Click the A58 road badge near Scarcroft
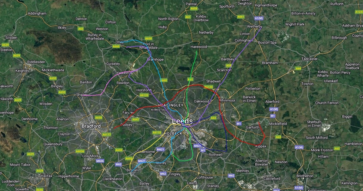This screenshot has height=191, width=363. point(229,65)
